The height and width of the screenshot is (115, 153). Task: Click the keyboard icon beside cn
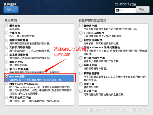(x=117, y=10)
